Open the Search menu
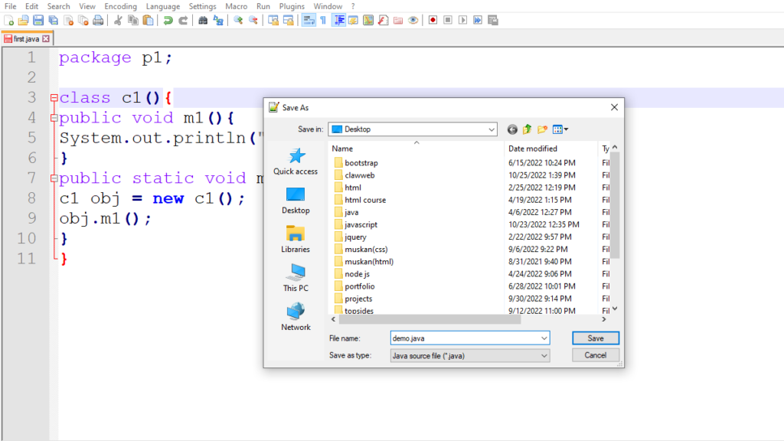Viewport: 784px width, 441px height. (58, 6)
